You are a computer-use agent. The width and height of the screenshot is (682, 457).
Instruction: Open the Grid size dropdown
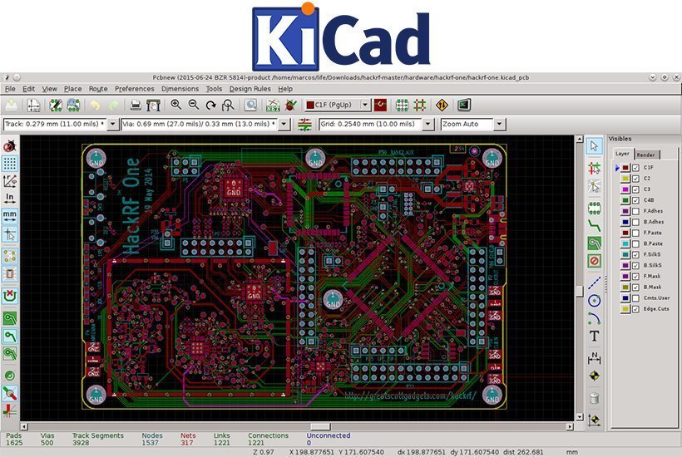pyautogui.click(x=428, y=125)
